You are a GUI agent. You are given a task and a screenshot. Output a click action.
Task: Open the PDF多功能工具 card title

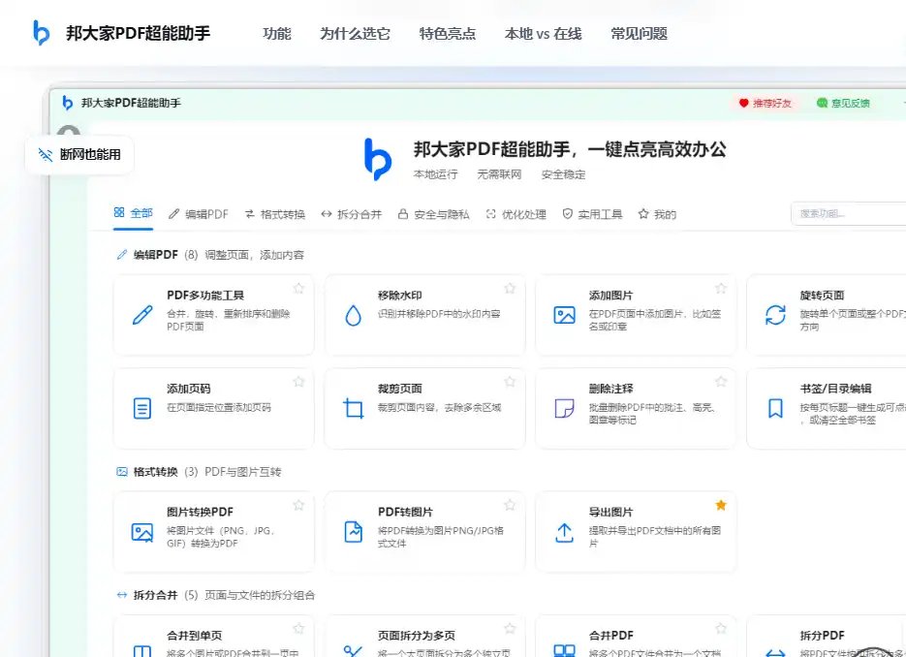tap(205, 296)
